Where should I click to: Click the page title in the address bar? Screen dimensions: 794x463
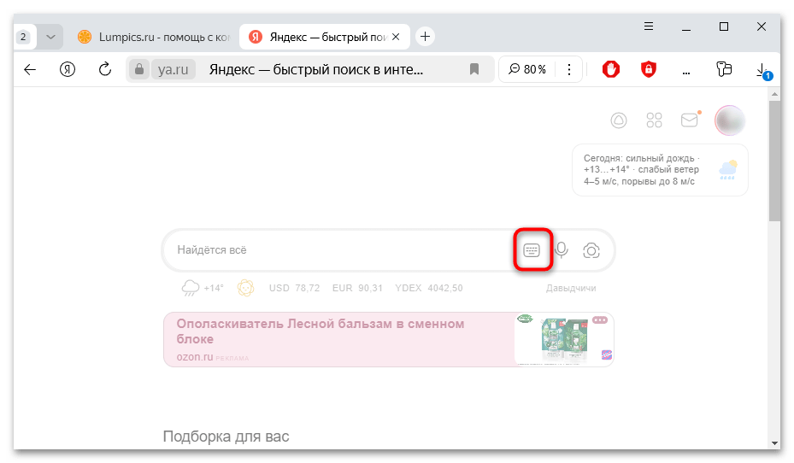(316, 69)
